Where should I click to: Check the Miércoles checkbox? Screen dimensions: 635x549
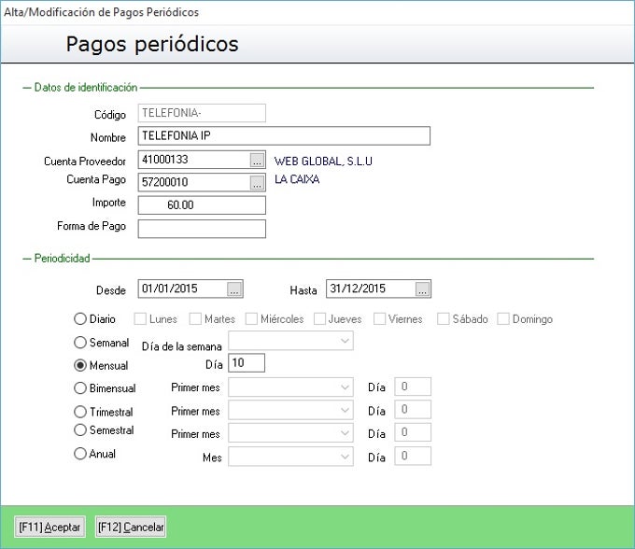[x=251, y=319]
